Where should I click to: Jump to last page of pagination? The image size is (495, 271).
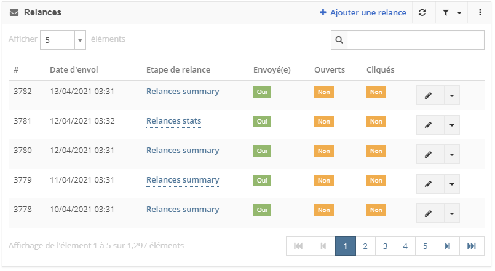[x=472, y=246]
